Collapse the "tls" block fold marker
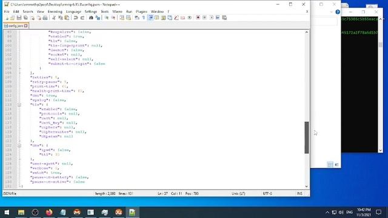 click(x=19, y=105)
